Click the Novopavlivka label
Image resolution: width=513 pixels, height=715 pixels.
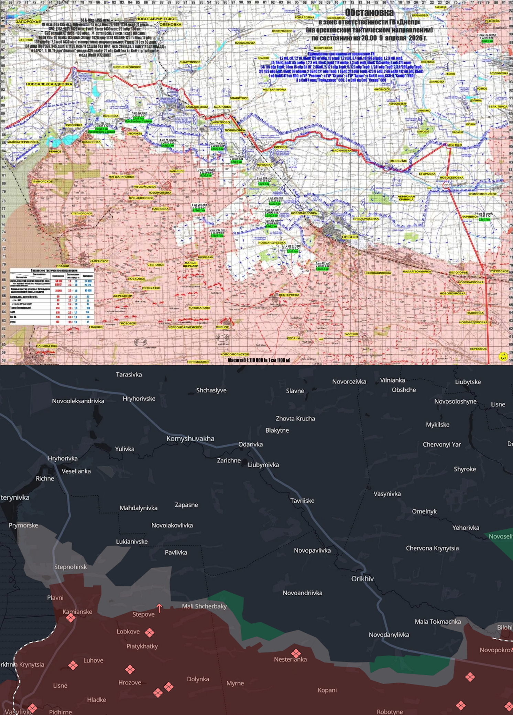(x=312, y=551)
